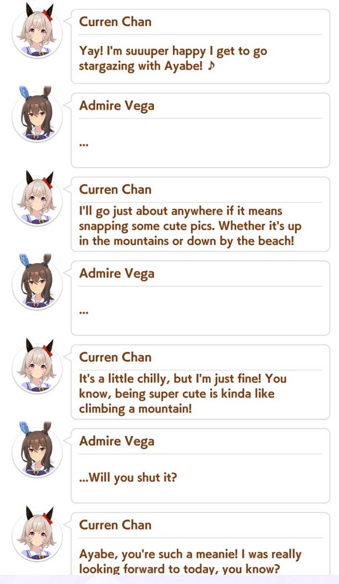
Task: Select Admire Vega's second '...' message bubble
Action: [x=200, y=298]
